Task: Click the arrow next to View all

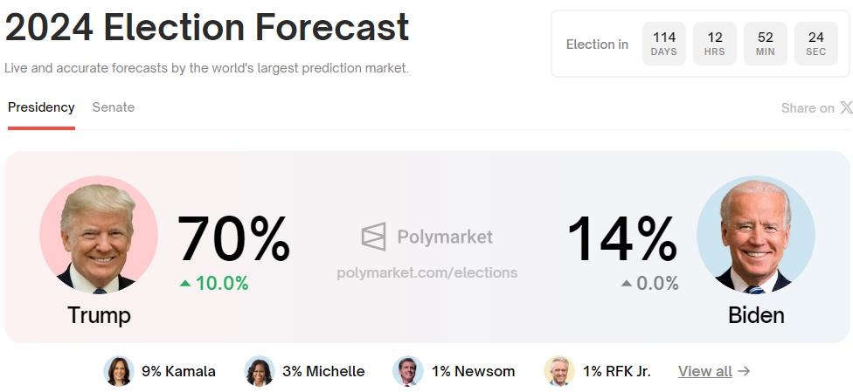Action: click(x=744, y=371)
